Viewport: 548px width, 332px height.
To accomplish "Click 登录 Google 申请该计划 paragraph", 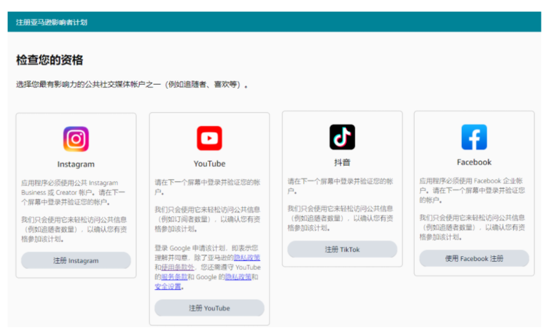I will 207,267.
